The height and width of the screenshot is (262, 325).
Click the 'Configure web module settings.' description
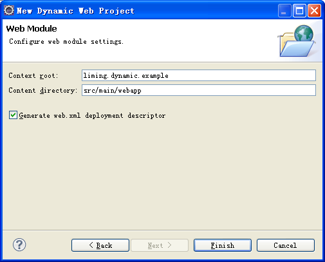(x=66, y=41)
